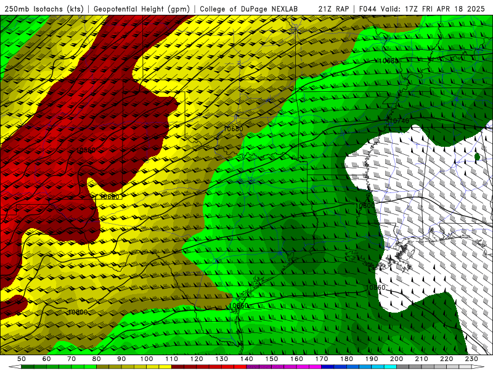The image size is (493, 370).
Task: Click the 10800 contour label on olive shading
Action: pos(78,312)
